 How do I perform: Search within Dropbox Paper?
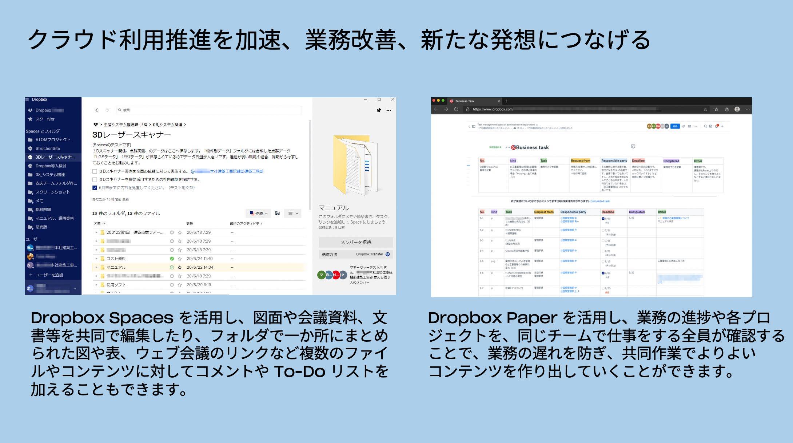(705, 126)
